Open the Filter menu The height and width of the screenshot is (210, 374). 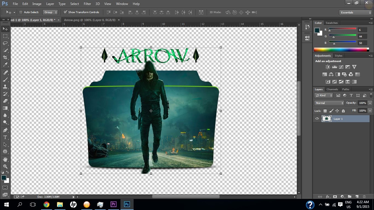coord(87,4)
